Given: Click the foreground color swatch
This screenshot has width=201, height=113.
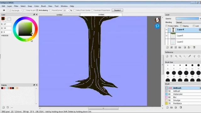Looking at the screenshot, I should [3, 19].
